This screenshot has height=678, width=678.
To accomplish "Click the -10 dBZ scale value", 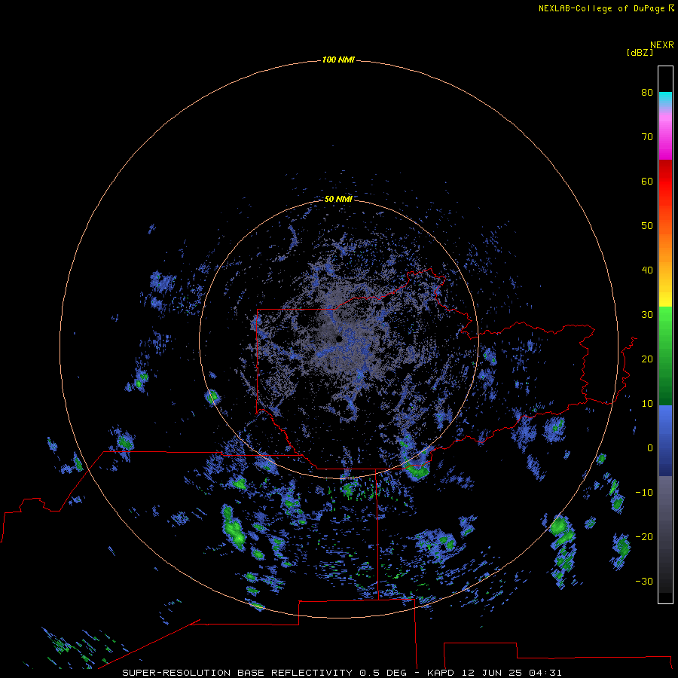I will coord(644,492).
